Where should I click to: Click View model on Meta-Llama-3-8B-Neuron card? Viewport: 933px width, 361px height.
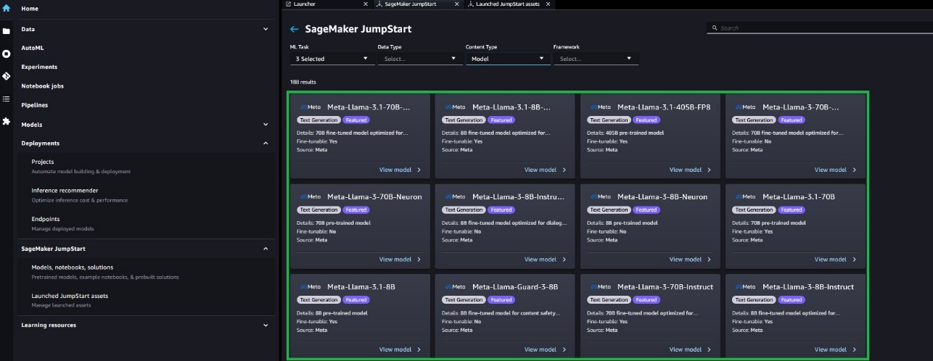[x=686, y=260]
